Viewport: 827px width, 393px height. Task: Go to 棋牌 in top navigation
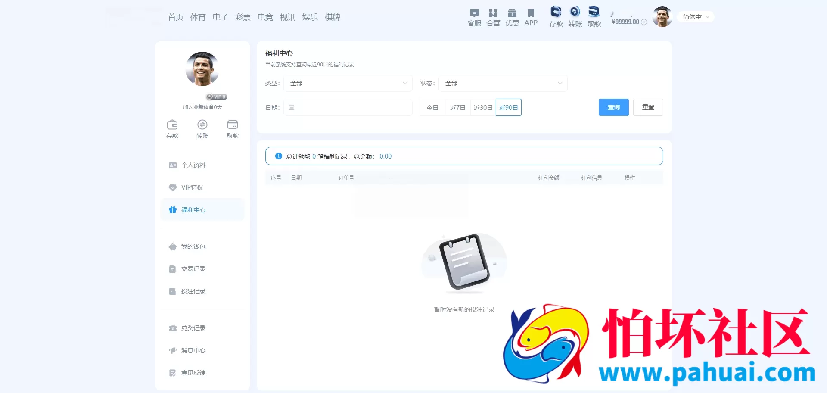pyautogui.click(x=333, y=17)
